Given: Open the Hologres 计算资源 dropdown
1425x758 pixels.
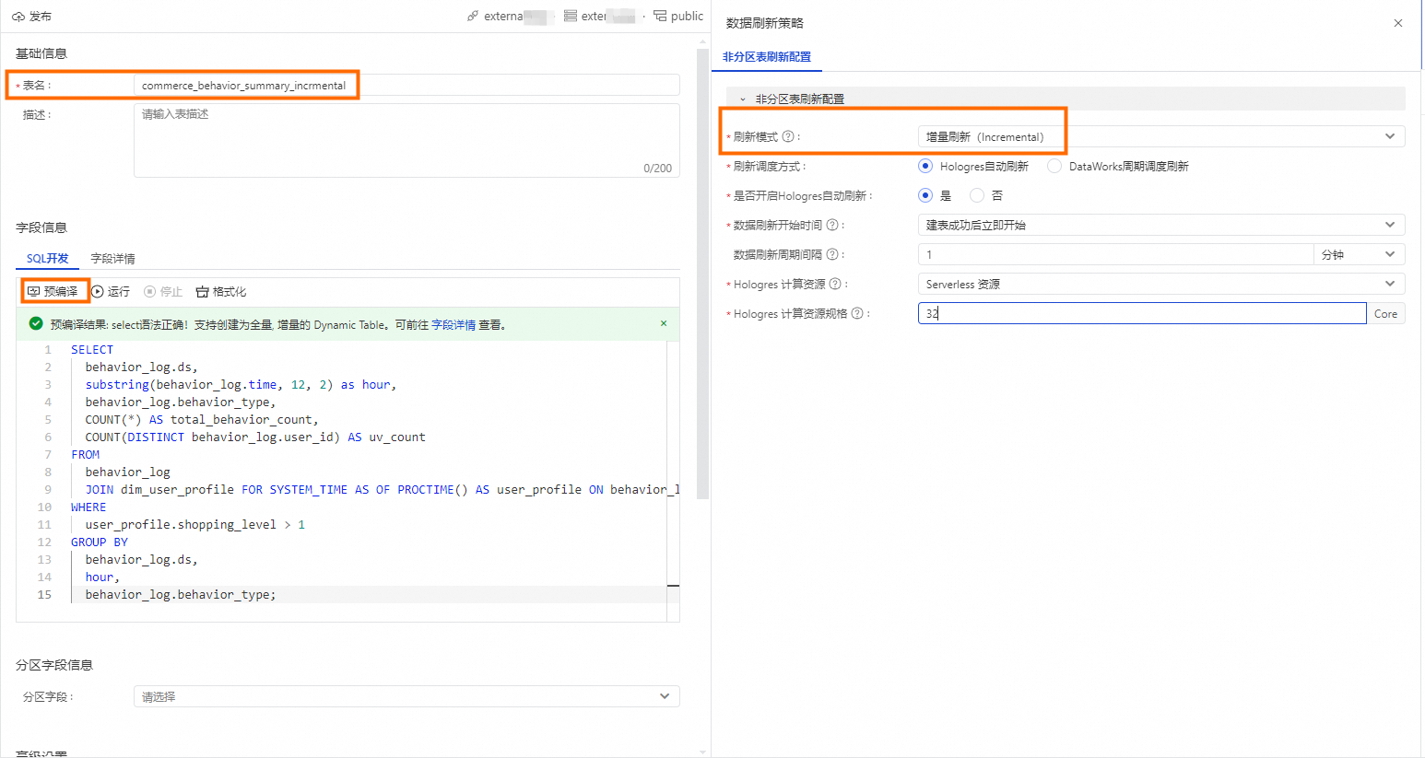Looking at the screenshot, I should 1161,284.
